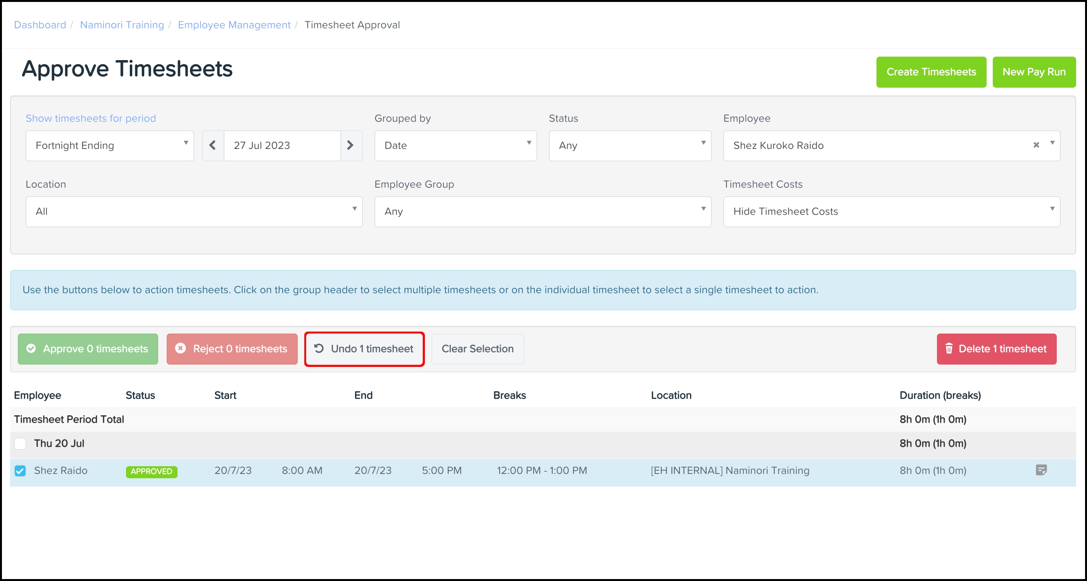Open the Status Any dropdown
Image resolution: width=1087 pixels, height=581 pixels.
click(x=630, y=145)
